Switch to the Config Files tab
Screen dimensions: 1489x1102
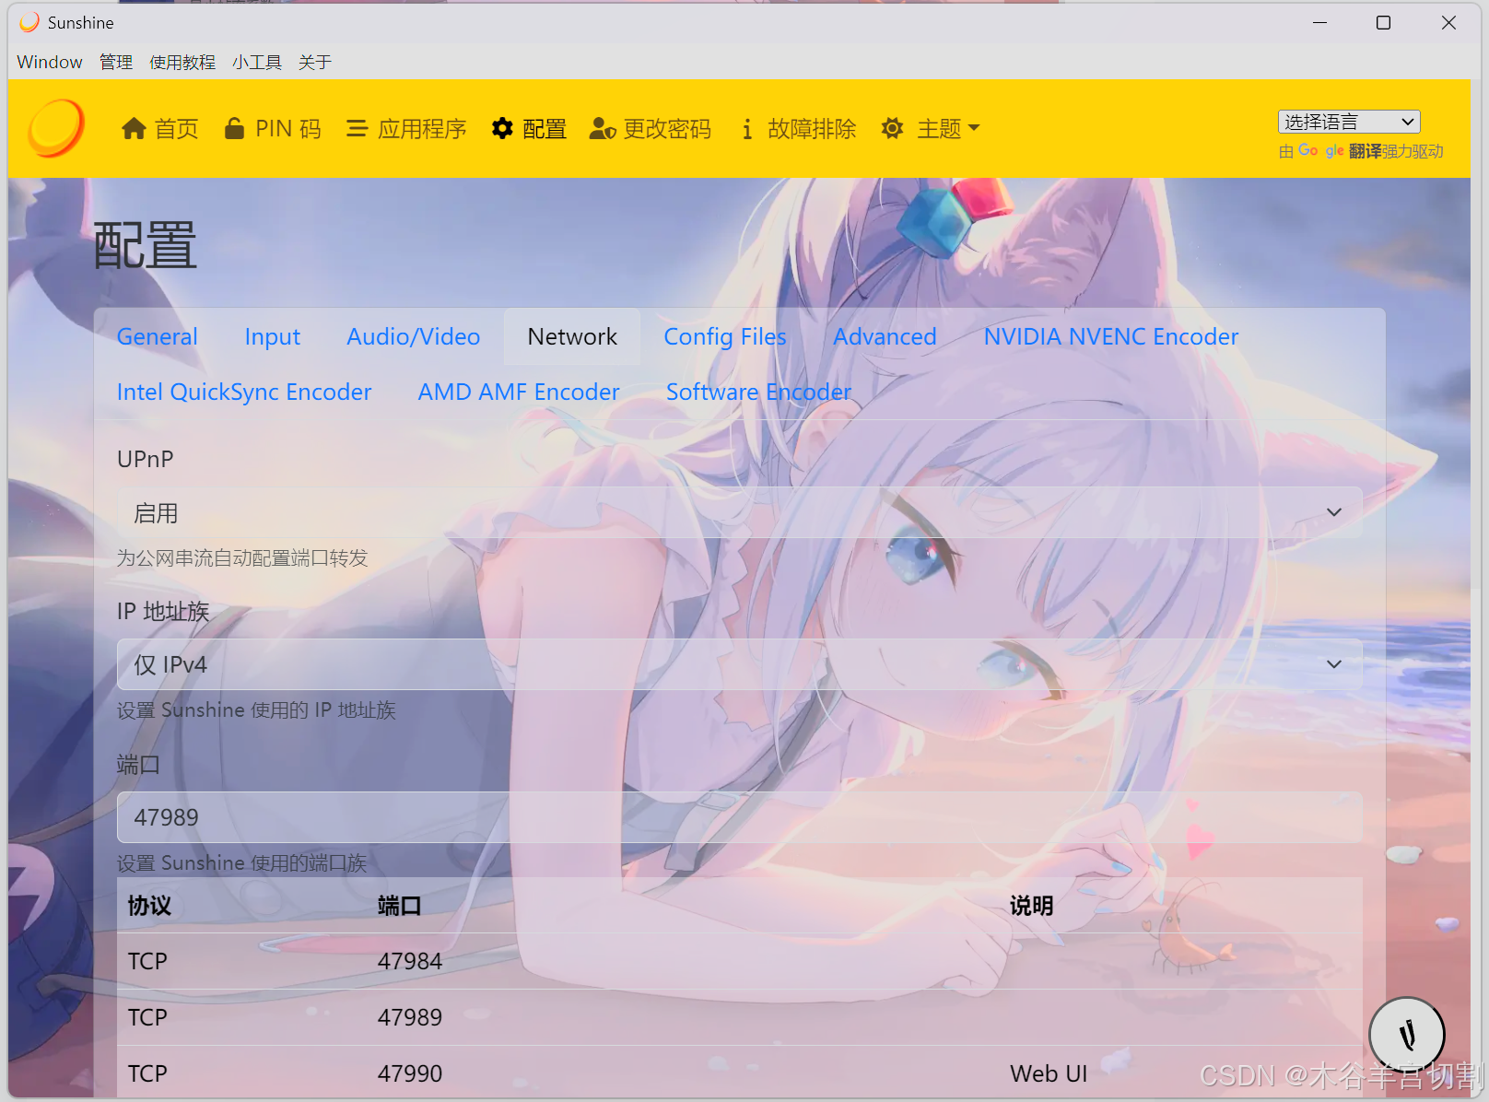[725, 336]
